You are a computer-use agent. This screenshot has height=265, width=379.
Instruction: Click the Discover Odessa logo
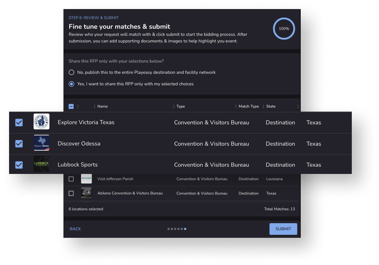tap(41, 142)
